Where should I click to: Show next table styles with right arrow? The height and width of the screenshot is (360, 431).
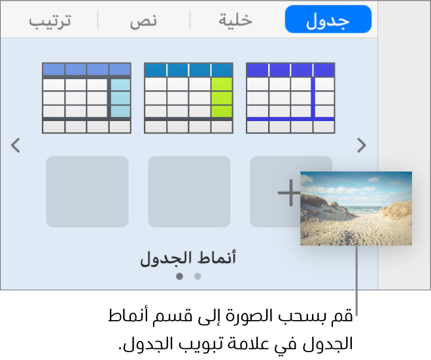(x=360, y=145)
